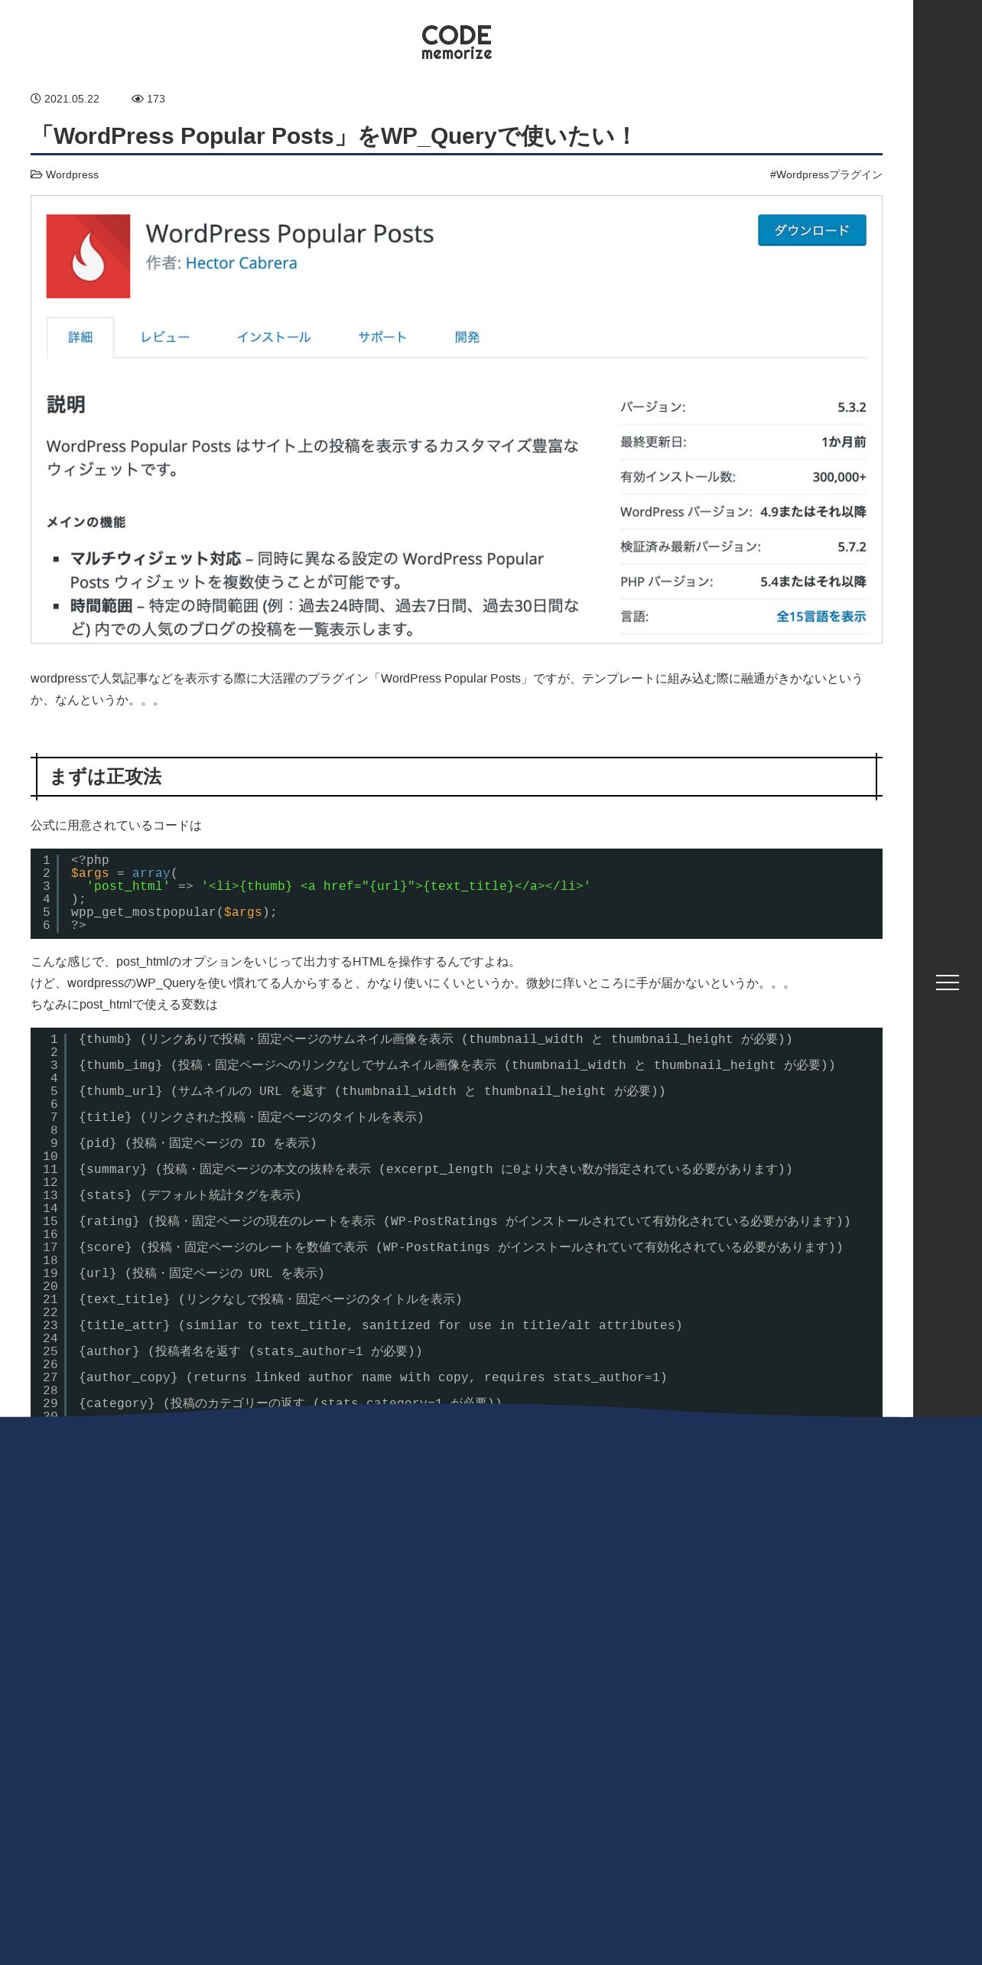Click the 5.4またはそれ以降 PHP version value

813,582
